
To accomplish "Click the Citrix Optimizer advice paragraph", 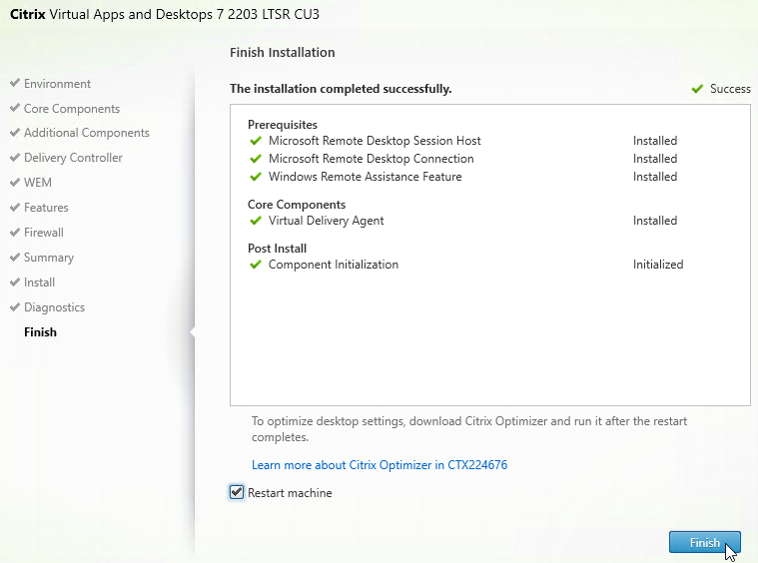I will [x=469, y=429].
